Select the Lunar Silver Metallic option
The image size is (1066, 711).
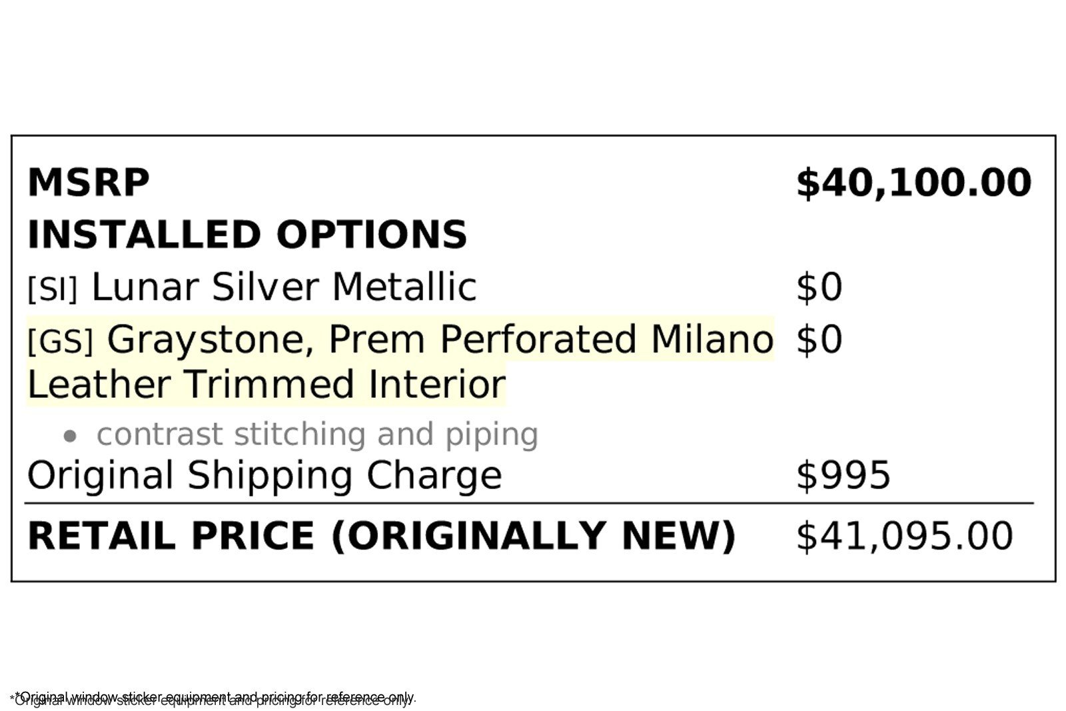click(x=284, y=287)
